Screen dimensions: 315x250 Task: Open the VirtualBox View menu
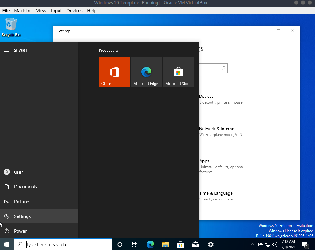pyautogui.click(x=41, y=11)
